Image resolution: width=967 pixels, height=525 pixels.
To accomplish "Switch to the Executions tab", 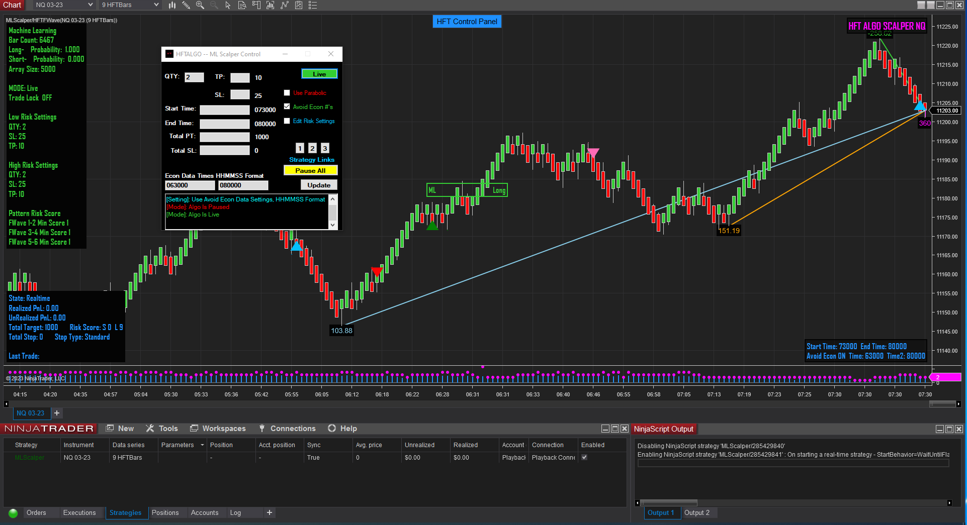I will (79, 512).
